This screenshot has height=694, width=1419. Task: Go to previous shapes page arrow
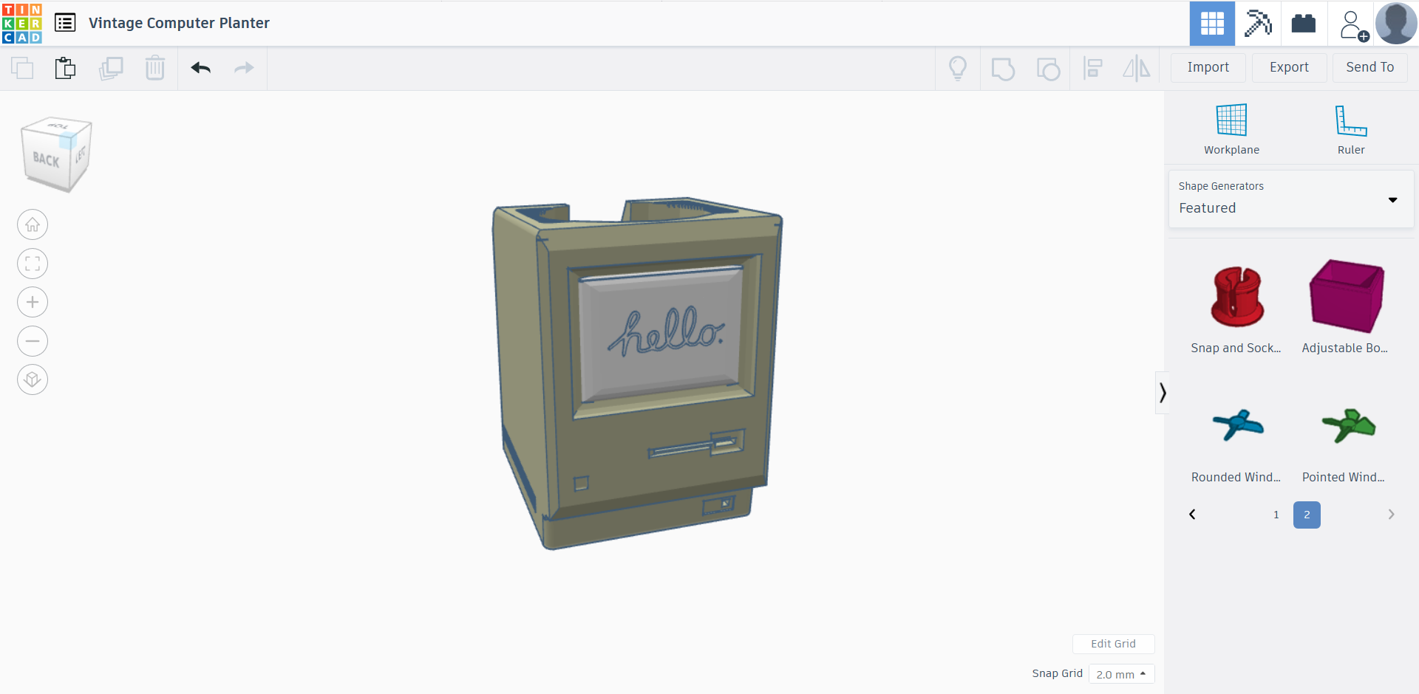pos(1192,515)
